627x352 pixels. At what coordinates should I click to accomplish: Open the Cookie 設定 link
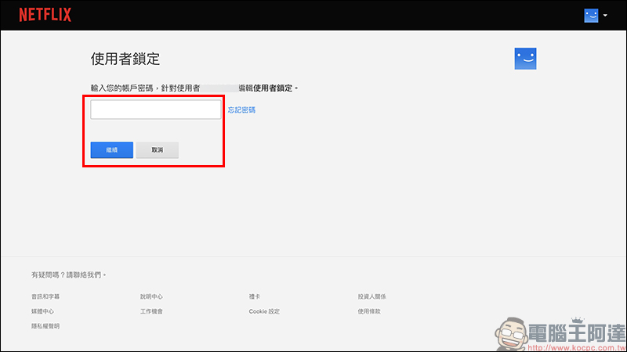264,311
